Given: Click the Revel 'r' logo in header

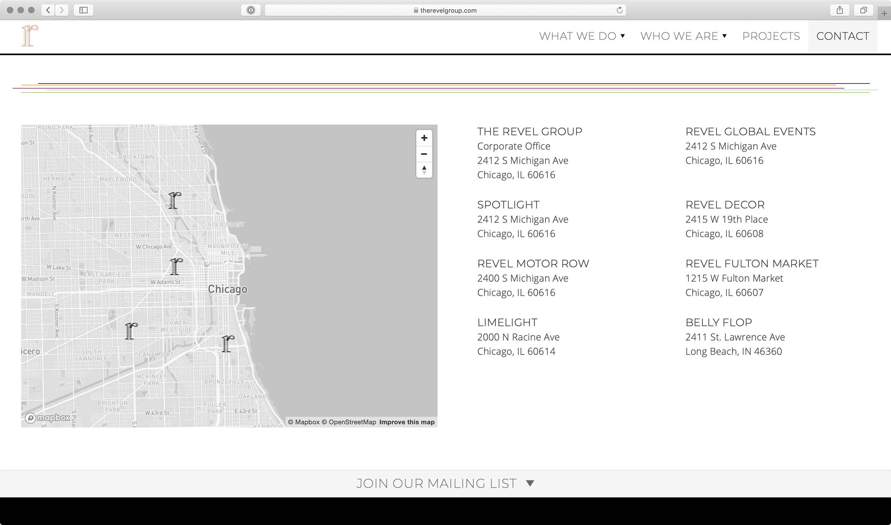Looking at the screenshot, I should pos(30,36).
